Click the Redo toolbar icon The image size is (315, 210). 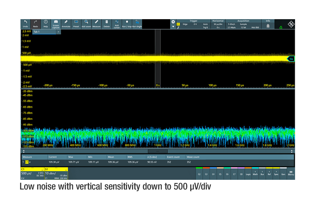coord(35,24)
